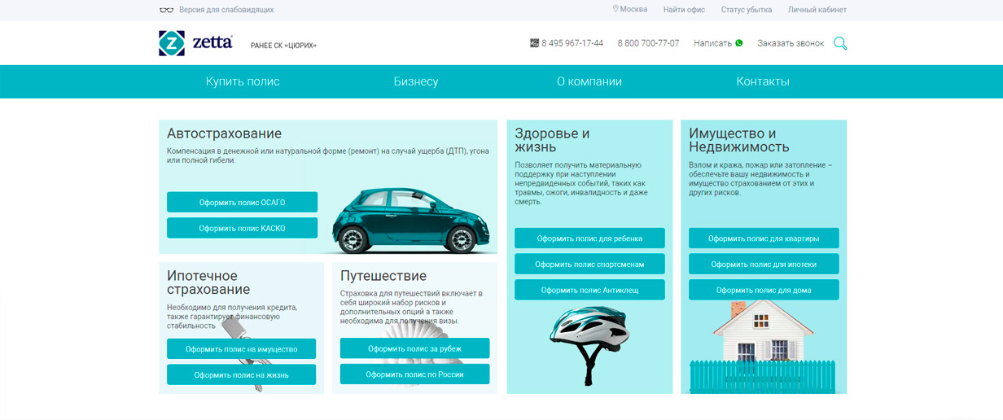1003x420 pixels.
Task: Click Оформить полис для ребенка
Action: 589,238
